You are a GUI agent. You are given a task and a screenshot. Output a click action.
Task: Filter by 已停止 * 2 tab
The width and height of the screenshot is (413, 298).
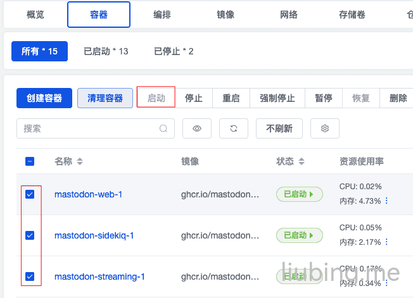(174, 51)
